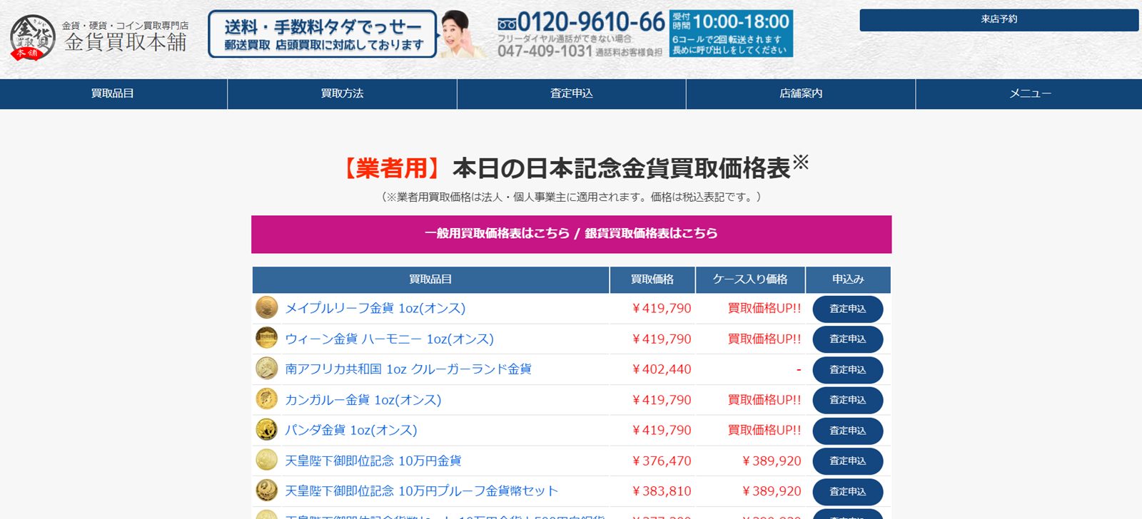Open カンガルー金貨 1oz(オンス) link

(363, 400)
